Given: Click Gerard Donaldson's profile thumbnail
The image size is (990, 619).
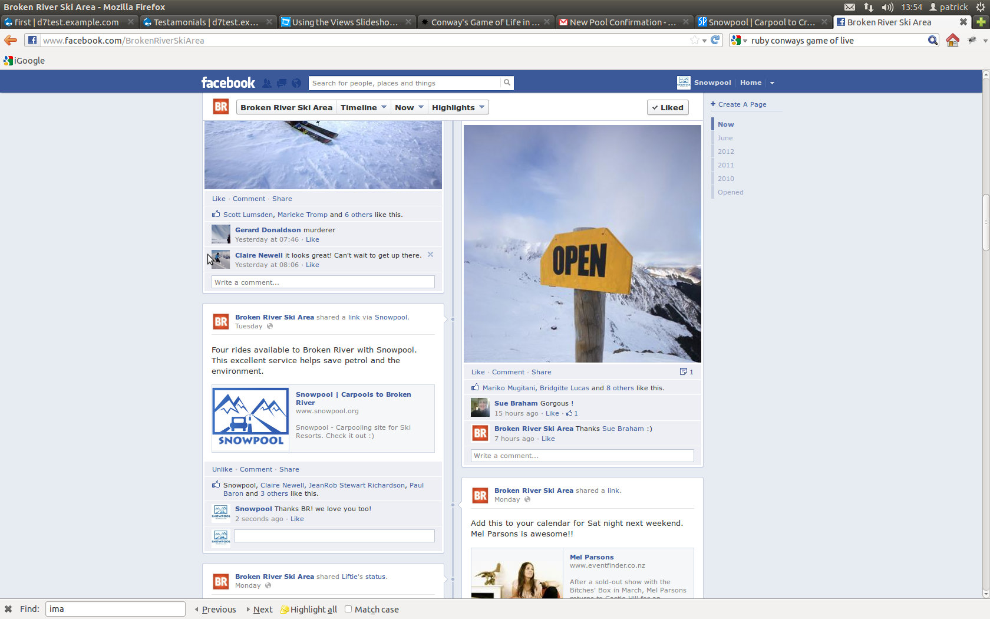Looking at the screenshot, I should (221, 234).
